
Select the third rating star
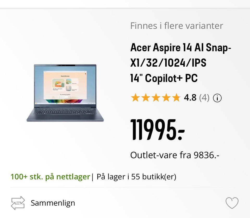coord(156,98)
